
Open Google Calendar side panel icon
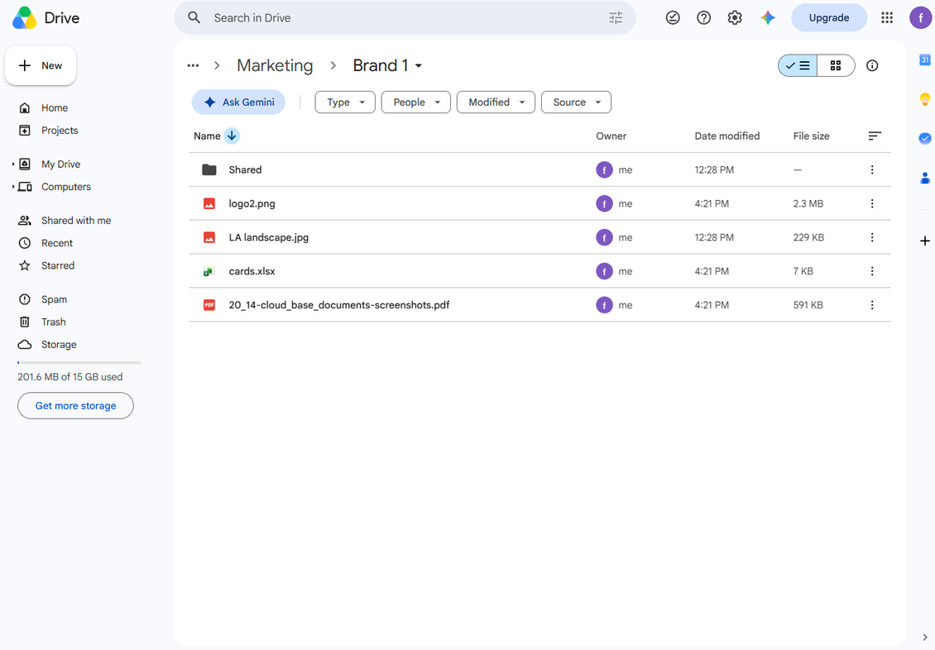click(x=925, y=60)
